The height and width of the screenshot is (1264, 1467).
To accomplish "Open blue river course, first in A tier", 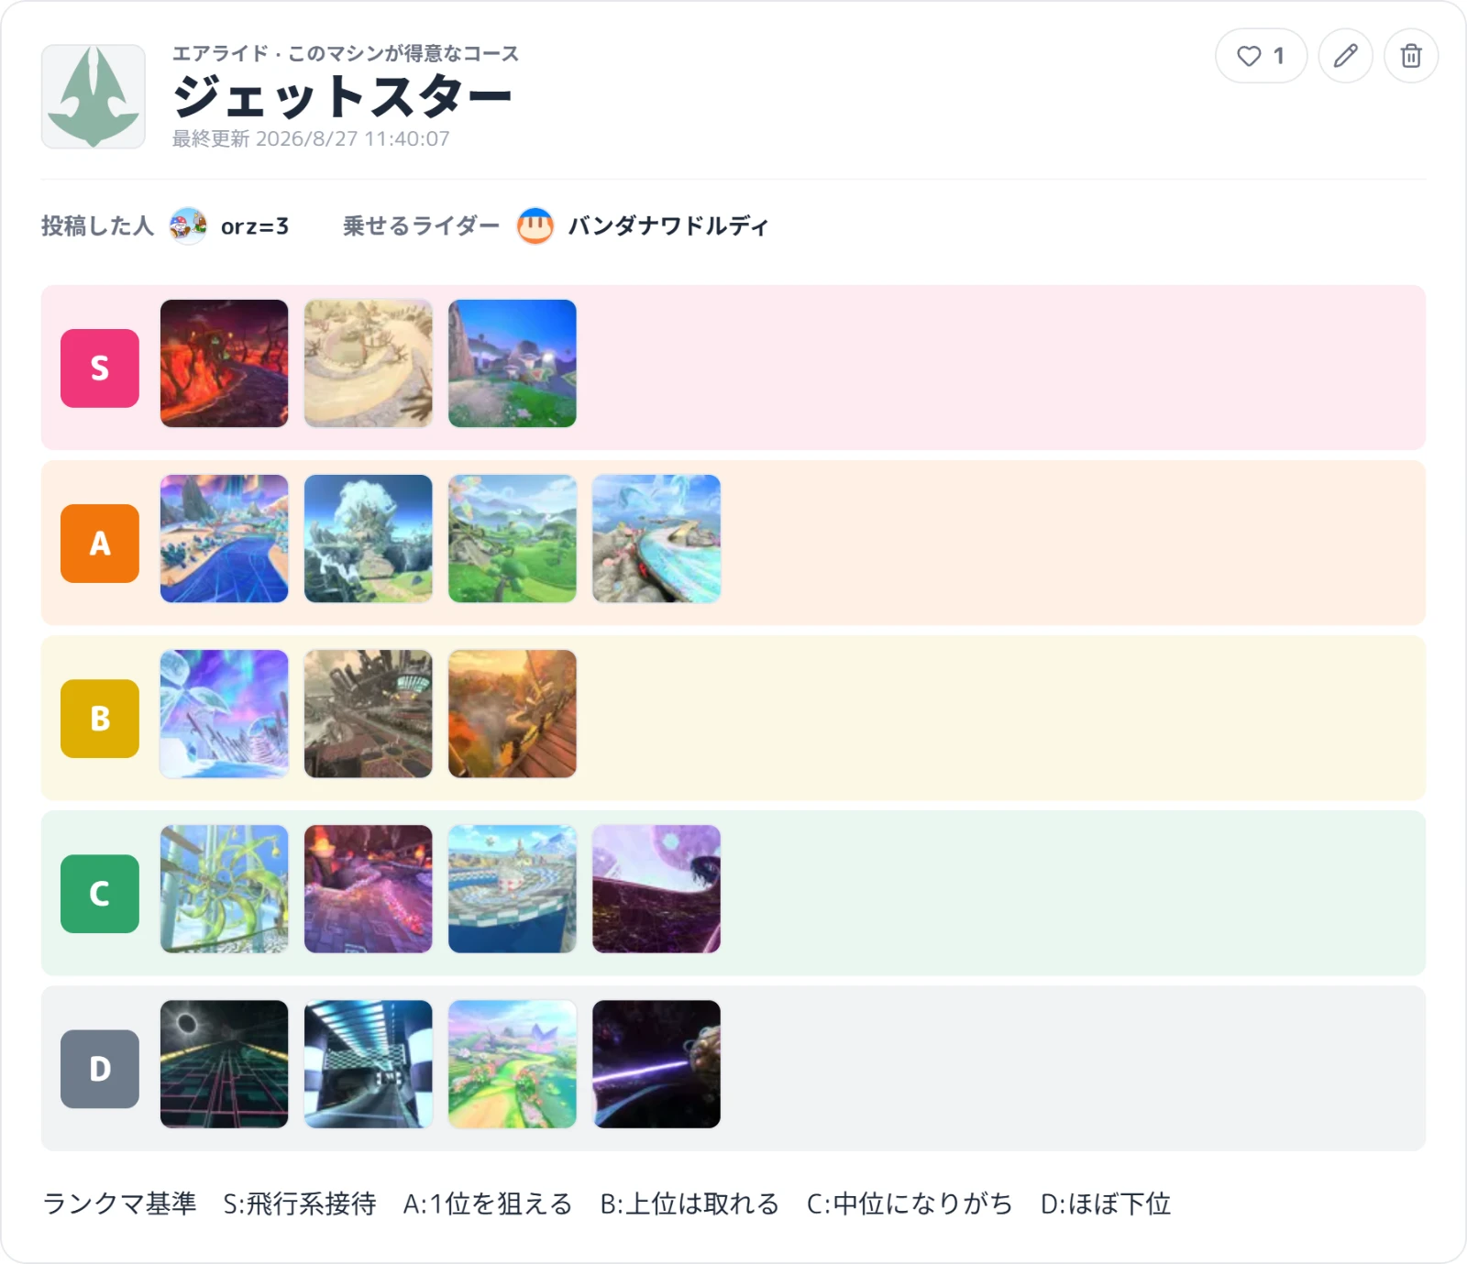I will point(225,538).
